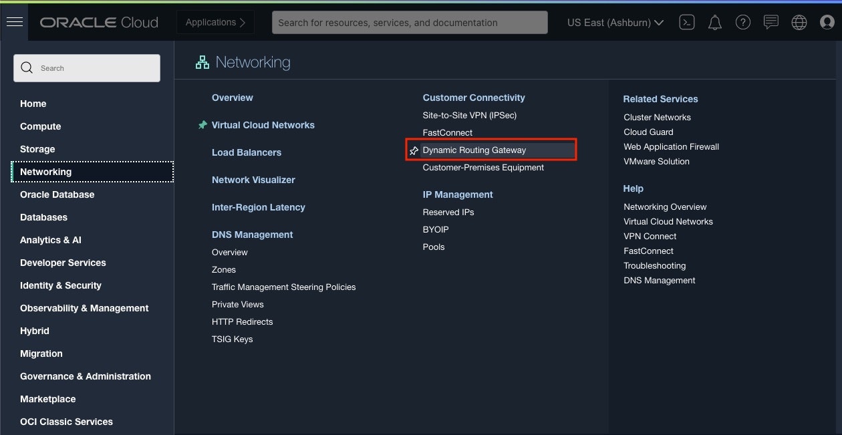
Task: Open Pools under IP Management
Action: 434,247
